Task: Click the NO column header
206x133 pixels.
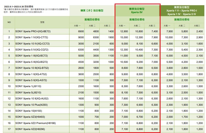Action: click(x=9, y=22)
